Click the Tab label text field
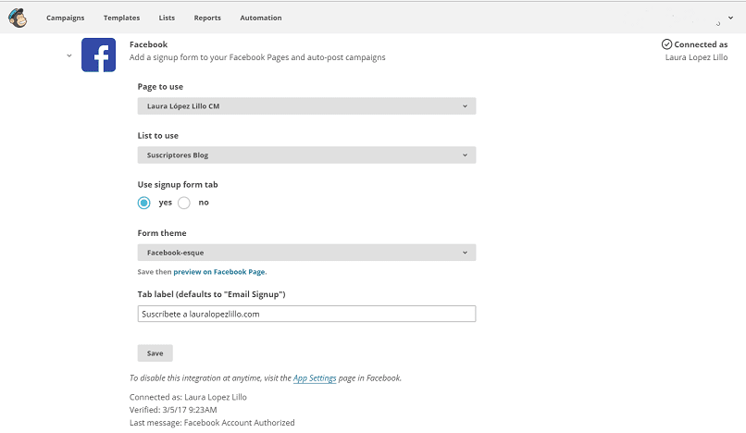The image size is (746, 433). [x=306, y=314]
